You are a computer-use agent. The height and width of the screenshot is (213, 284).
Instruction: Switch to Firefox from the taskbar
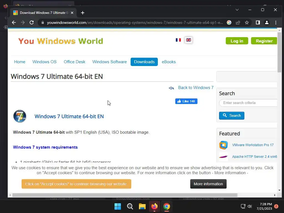click(x=154, y=206)
